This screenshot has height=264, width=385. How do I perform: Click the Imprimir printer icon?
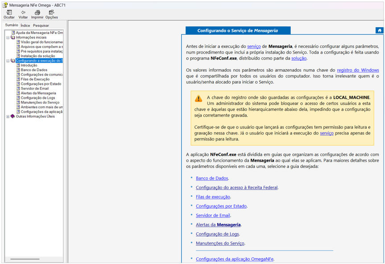37,13
